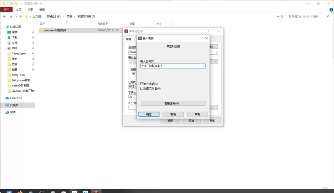Expand archive name dropdown in background dialog
The width and height of the screenshot is (334, 193).
216,52
